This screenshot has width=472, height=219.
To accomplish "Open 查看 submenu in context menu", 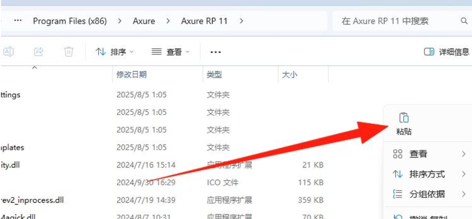I will coord(429,154).
